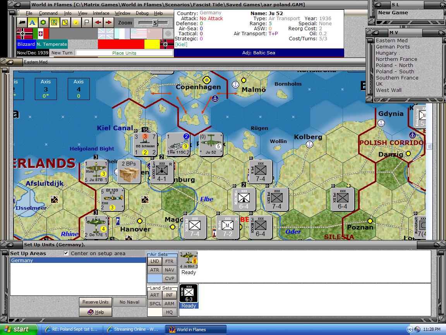446x335 pixels.
Task: Click the Windows start button
Action: pyautogui.click(x=19, y=329)
